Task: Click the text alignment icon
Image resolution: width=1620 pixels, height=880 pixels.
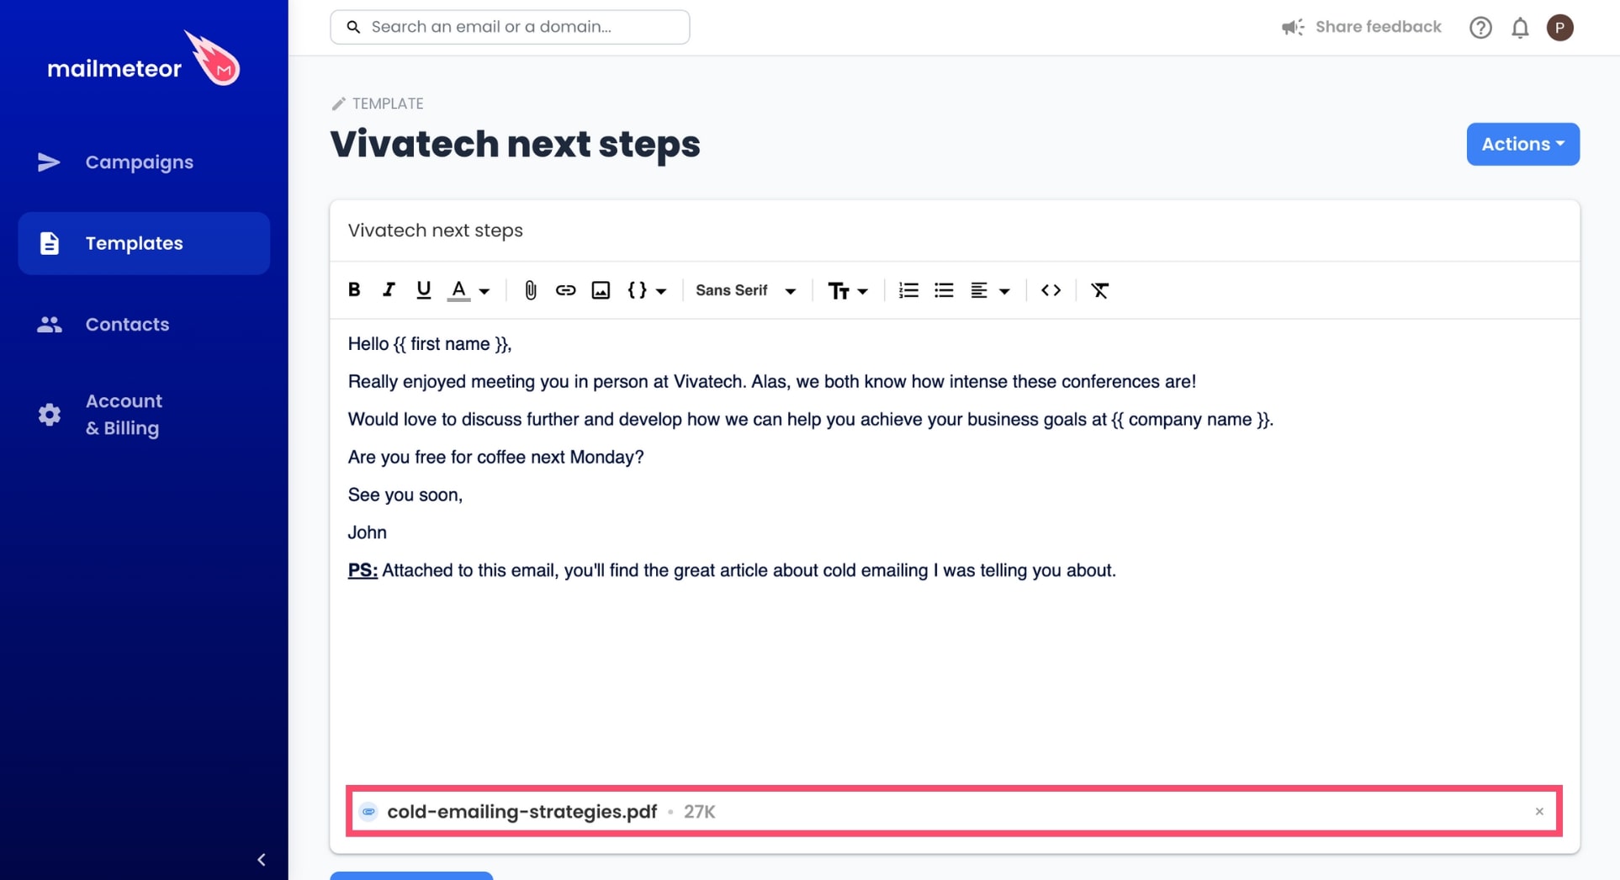Action: (x=979, y=290)
